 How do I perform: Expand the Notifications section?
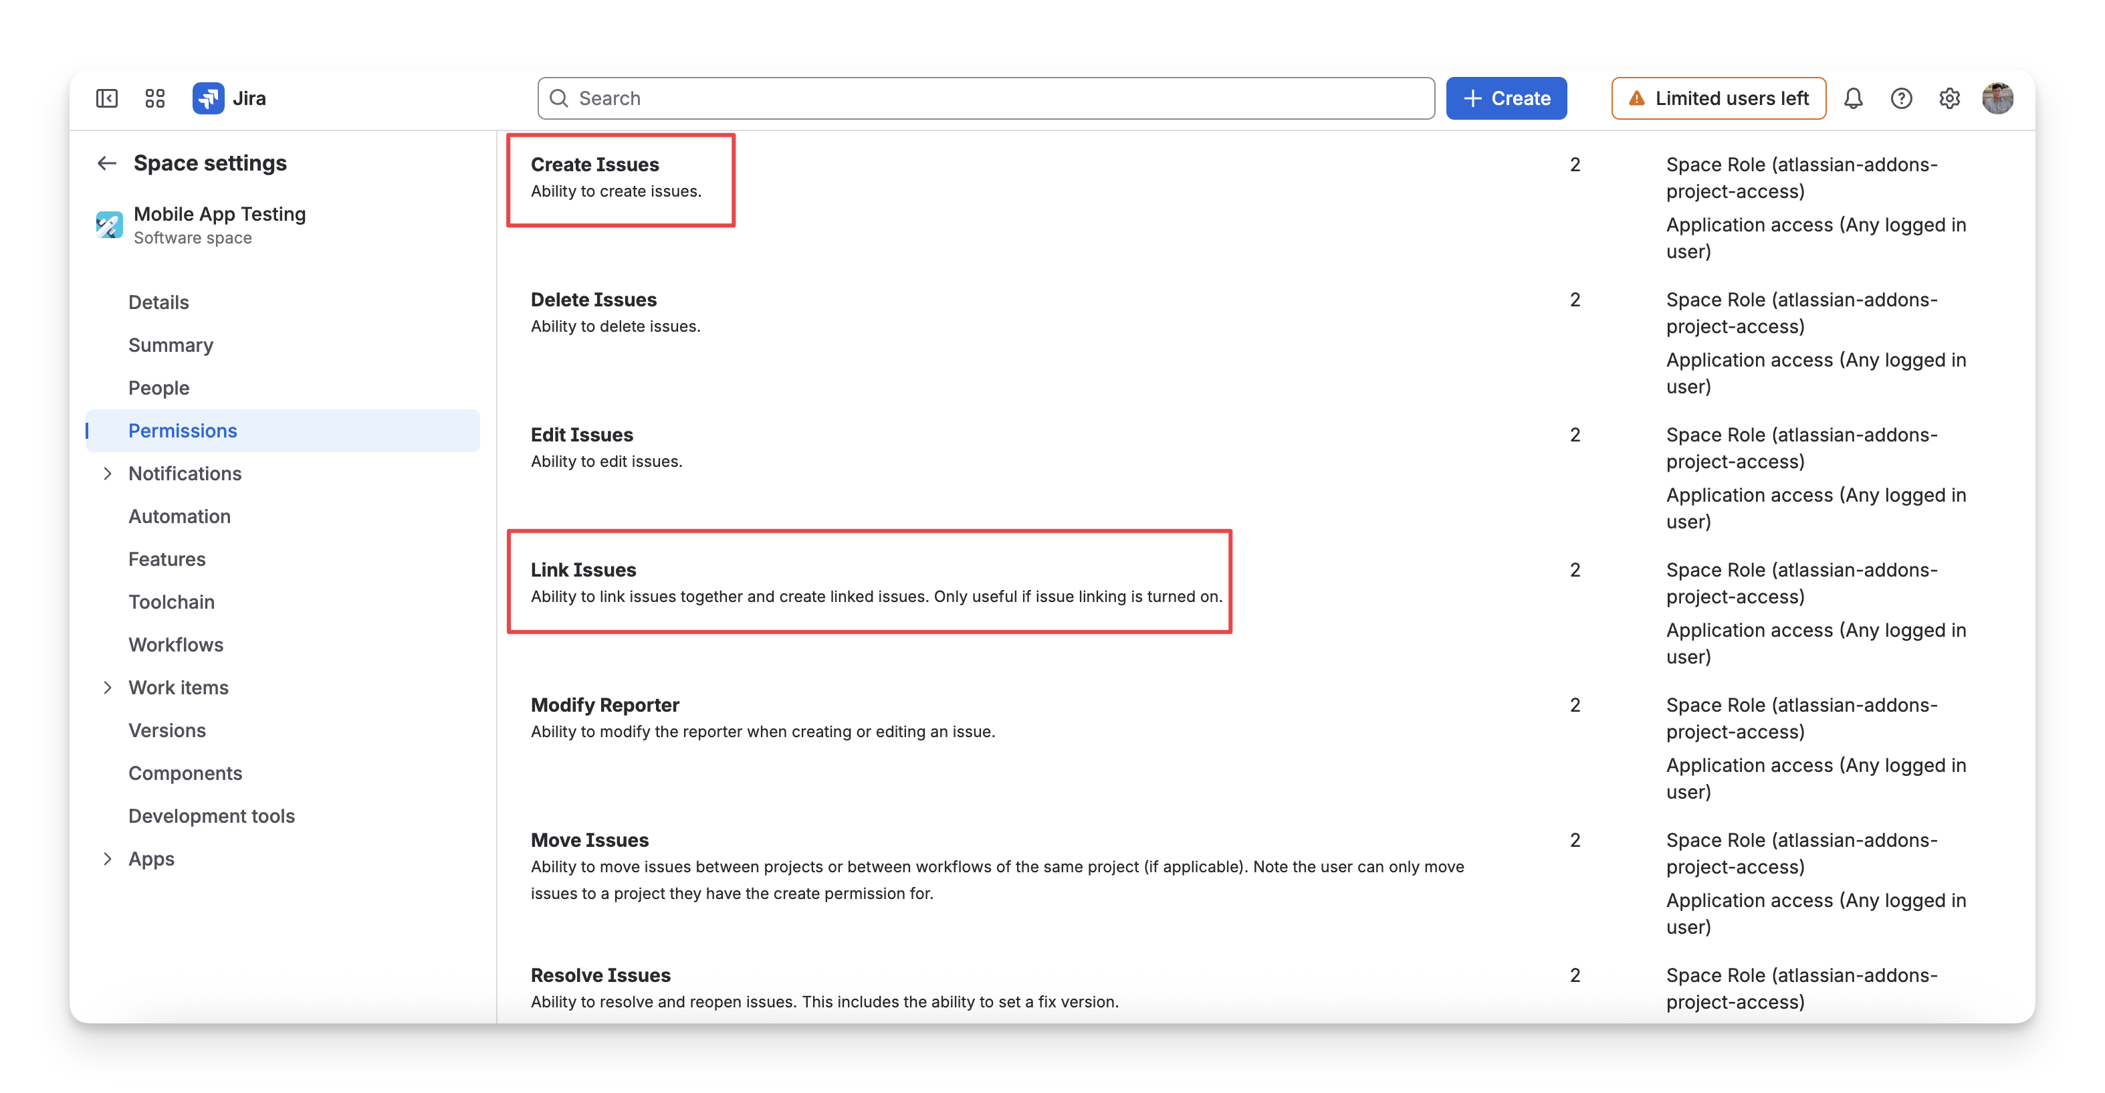[107, 474]
